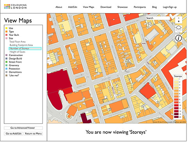190x142 pixels.
Task: Choose Building Footprint Area sub-layer
Action: click(x=21, y=45)
